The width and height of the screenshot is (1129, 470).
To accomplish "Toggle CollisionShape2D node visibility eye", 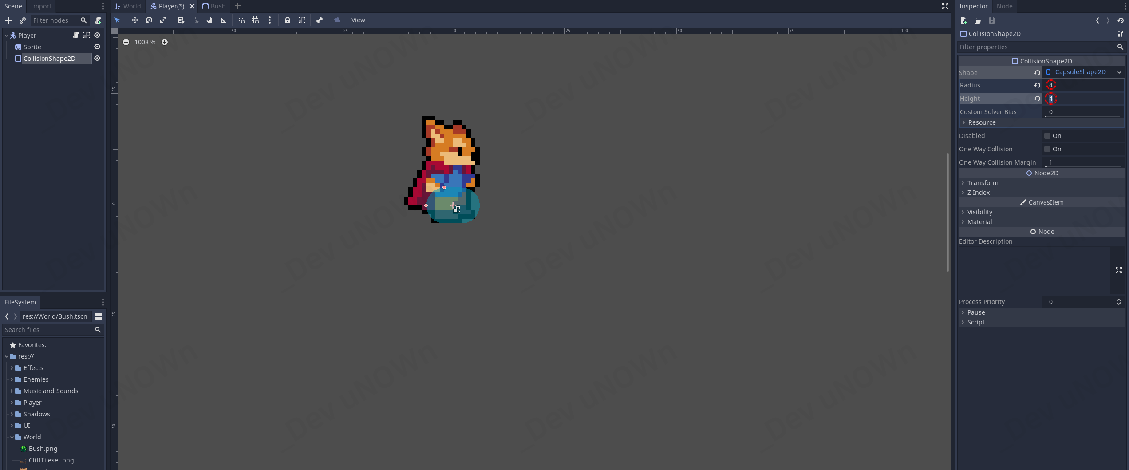I will coord(97,59).
